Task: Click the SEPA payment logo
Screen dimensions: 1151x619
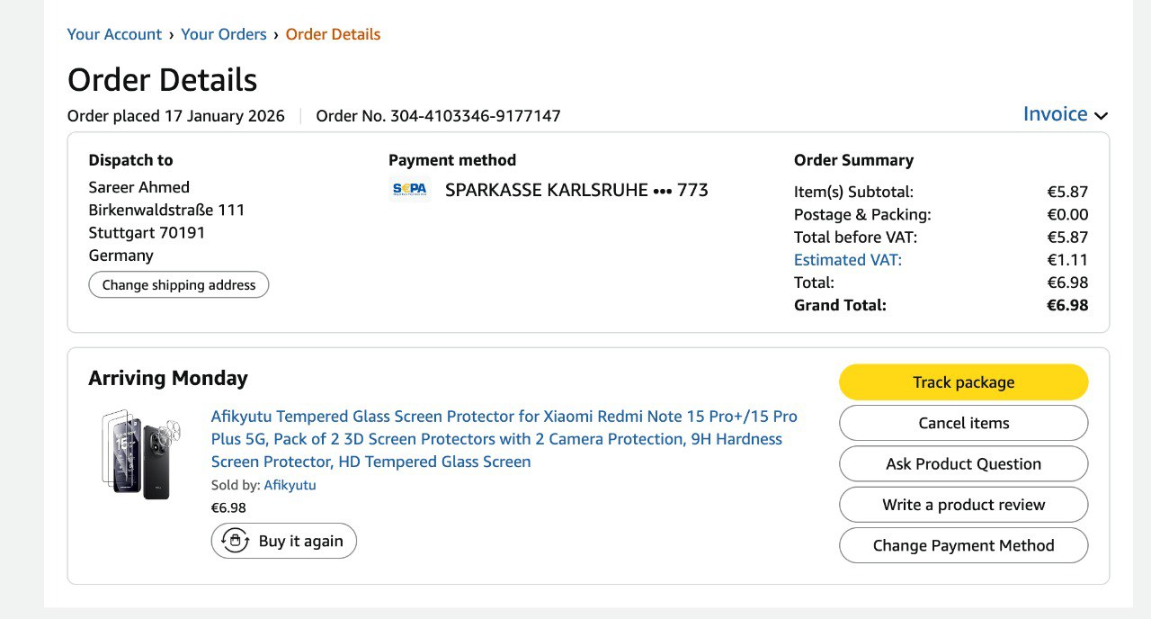Action: click(x=409, y=190)
